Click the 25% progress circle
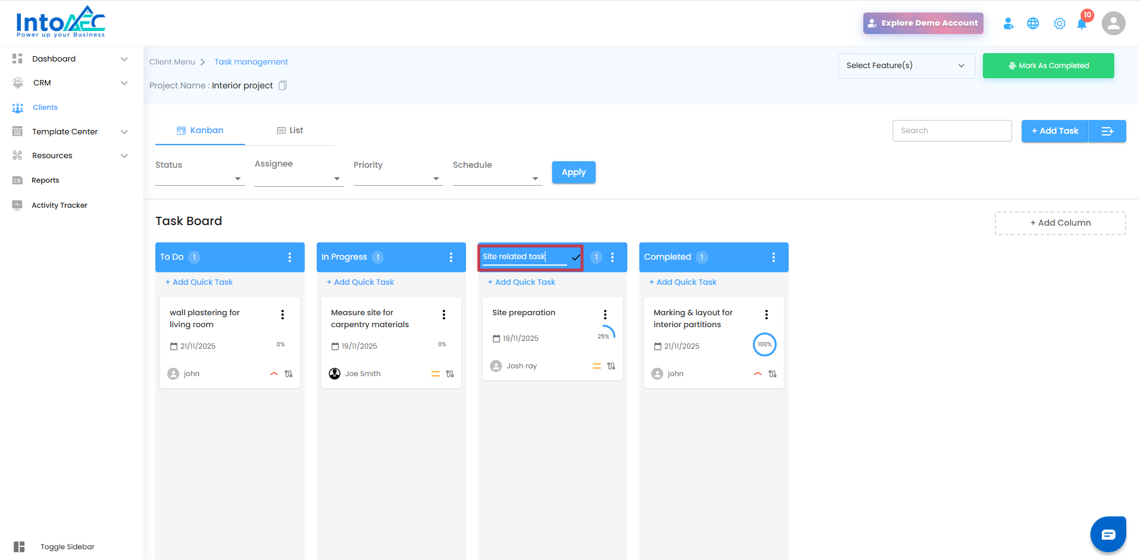Image resolution: width=1140 pixels, height=560 pixels. pos(604,336)
